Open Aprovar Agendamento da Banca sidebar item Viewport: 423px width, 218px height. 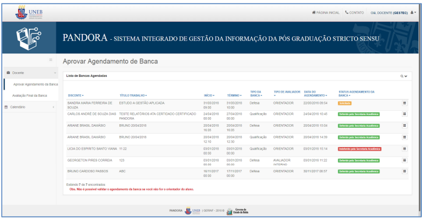(x=35, y=84)
